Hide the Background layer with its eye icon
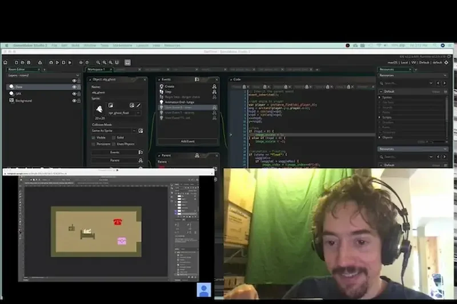 coord(74,100)
